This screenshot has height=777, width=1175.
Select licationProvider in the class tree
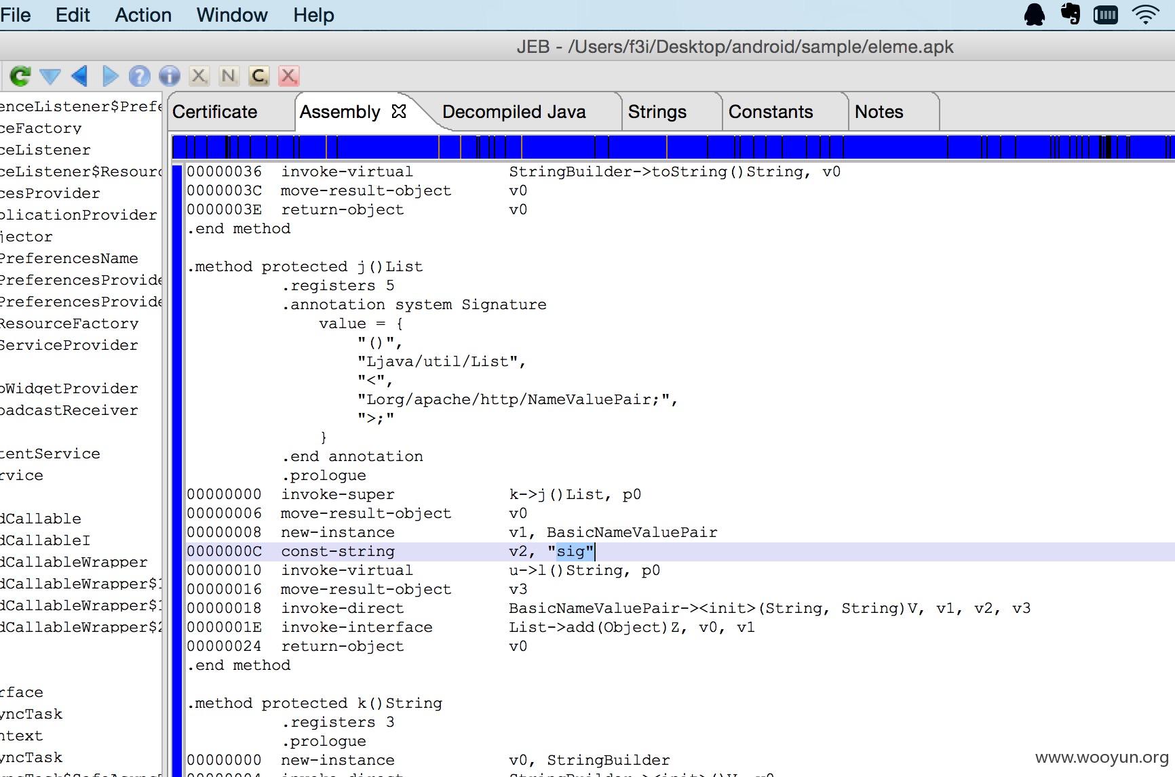coord(79,215)
